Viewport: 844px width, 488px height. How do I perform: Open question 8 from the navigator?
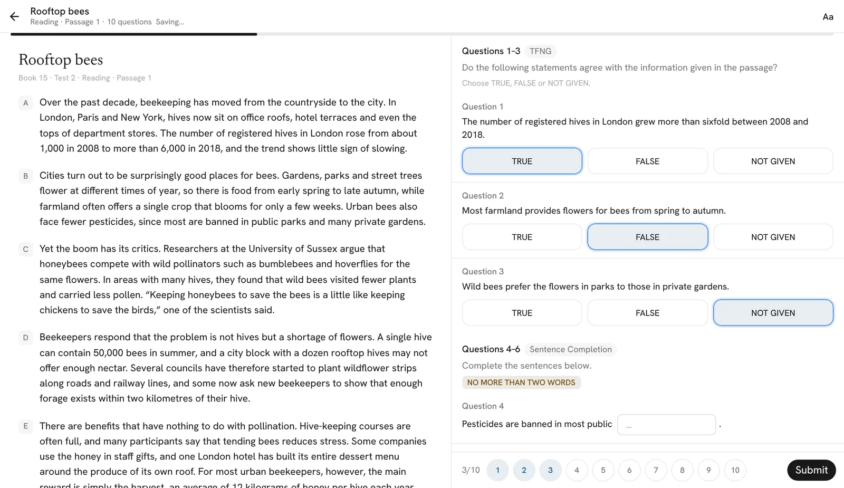(x=682, y=470)
